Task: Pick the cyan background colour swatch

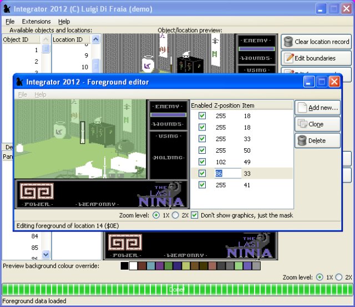Action: tap(151, 266)
